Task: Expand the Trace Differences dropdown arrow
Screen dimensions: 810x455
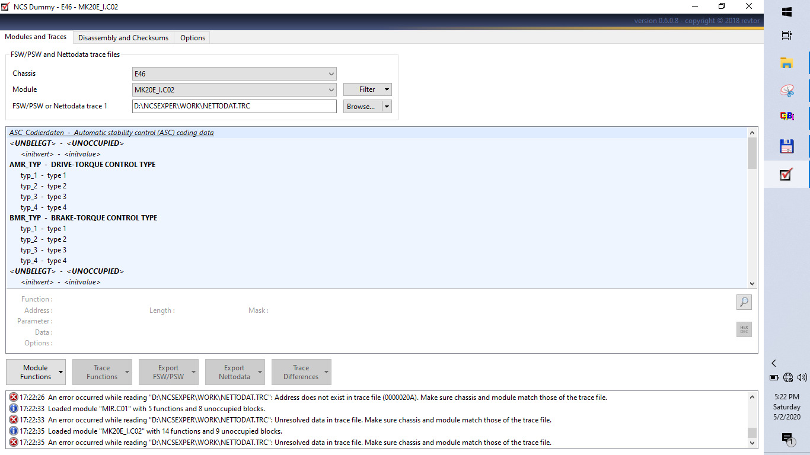Action: coord(326,372)
